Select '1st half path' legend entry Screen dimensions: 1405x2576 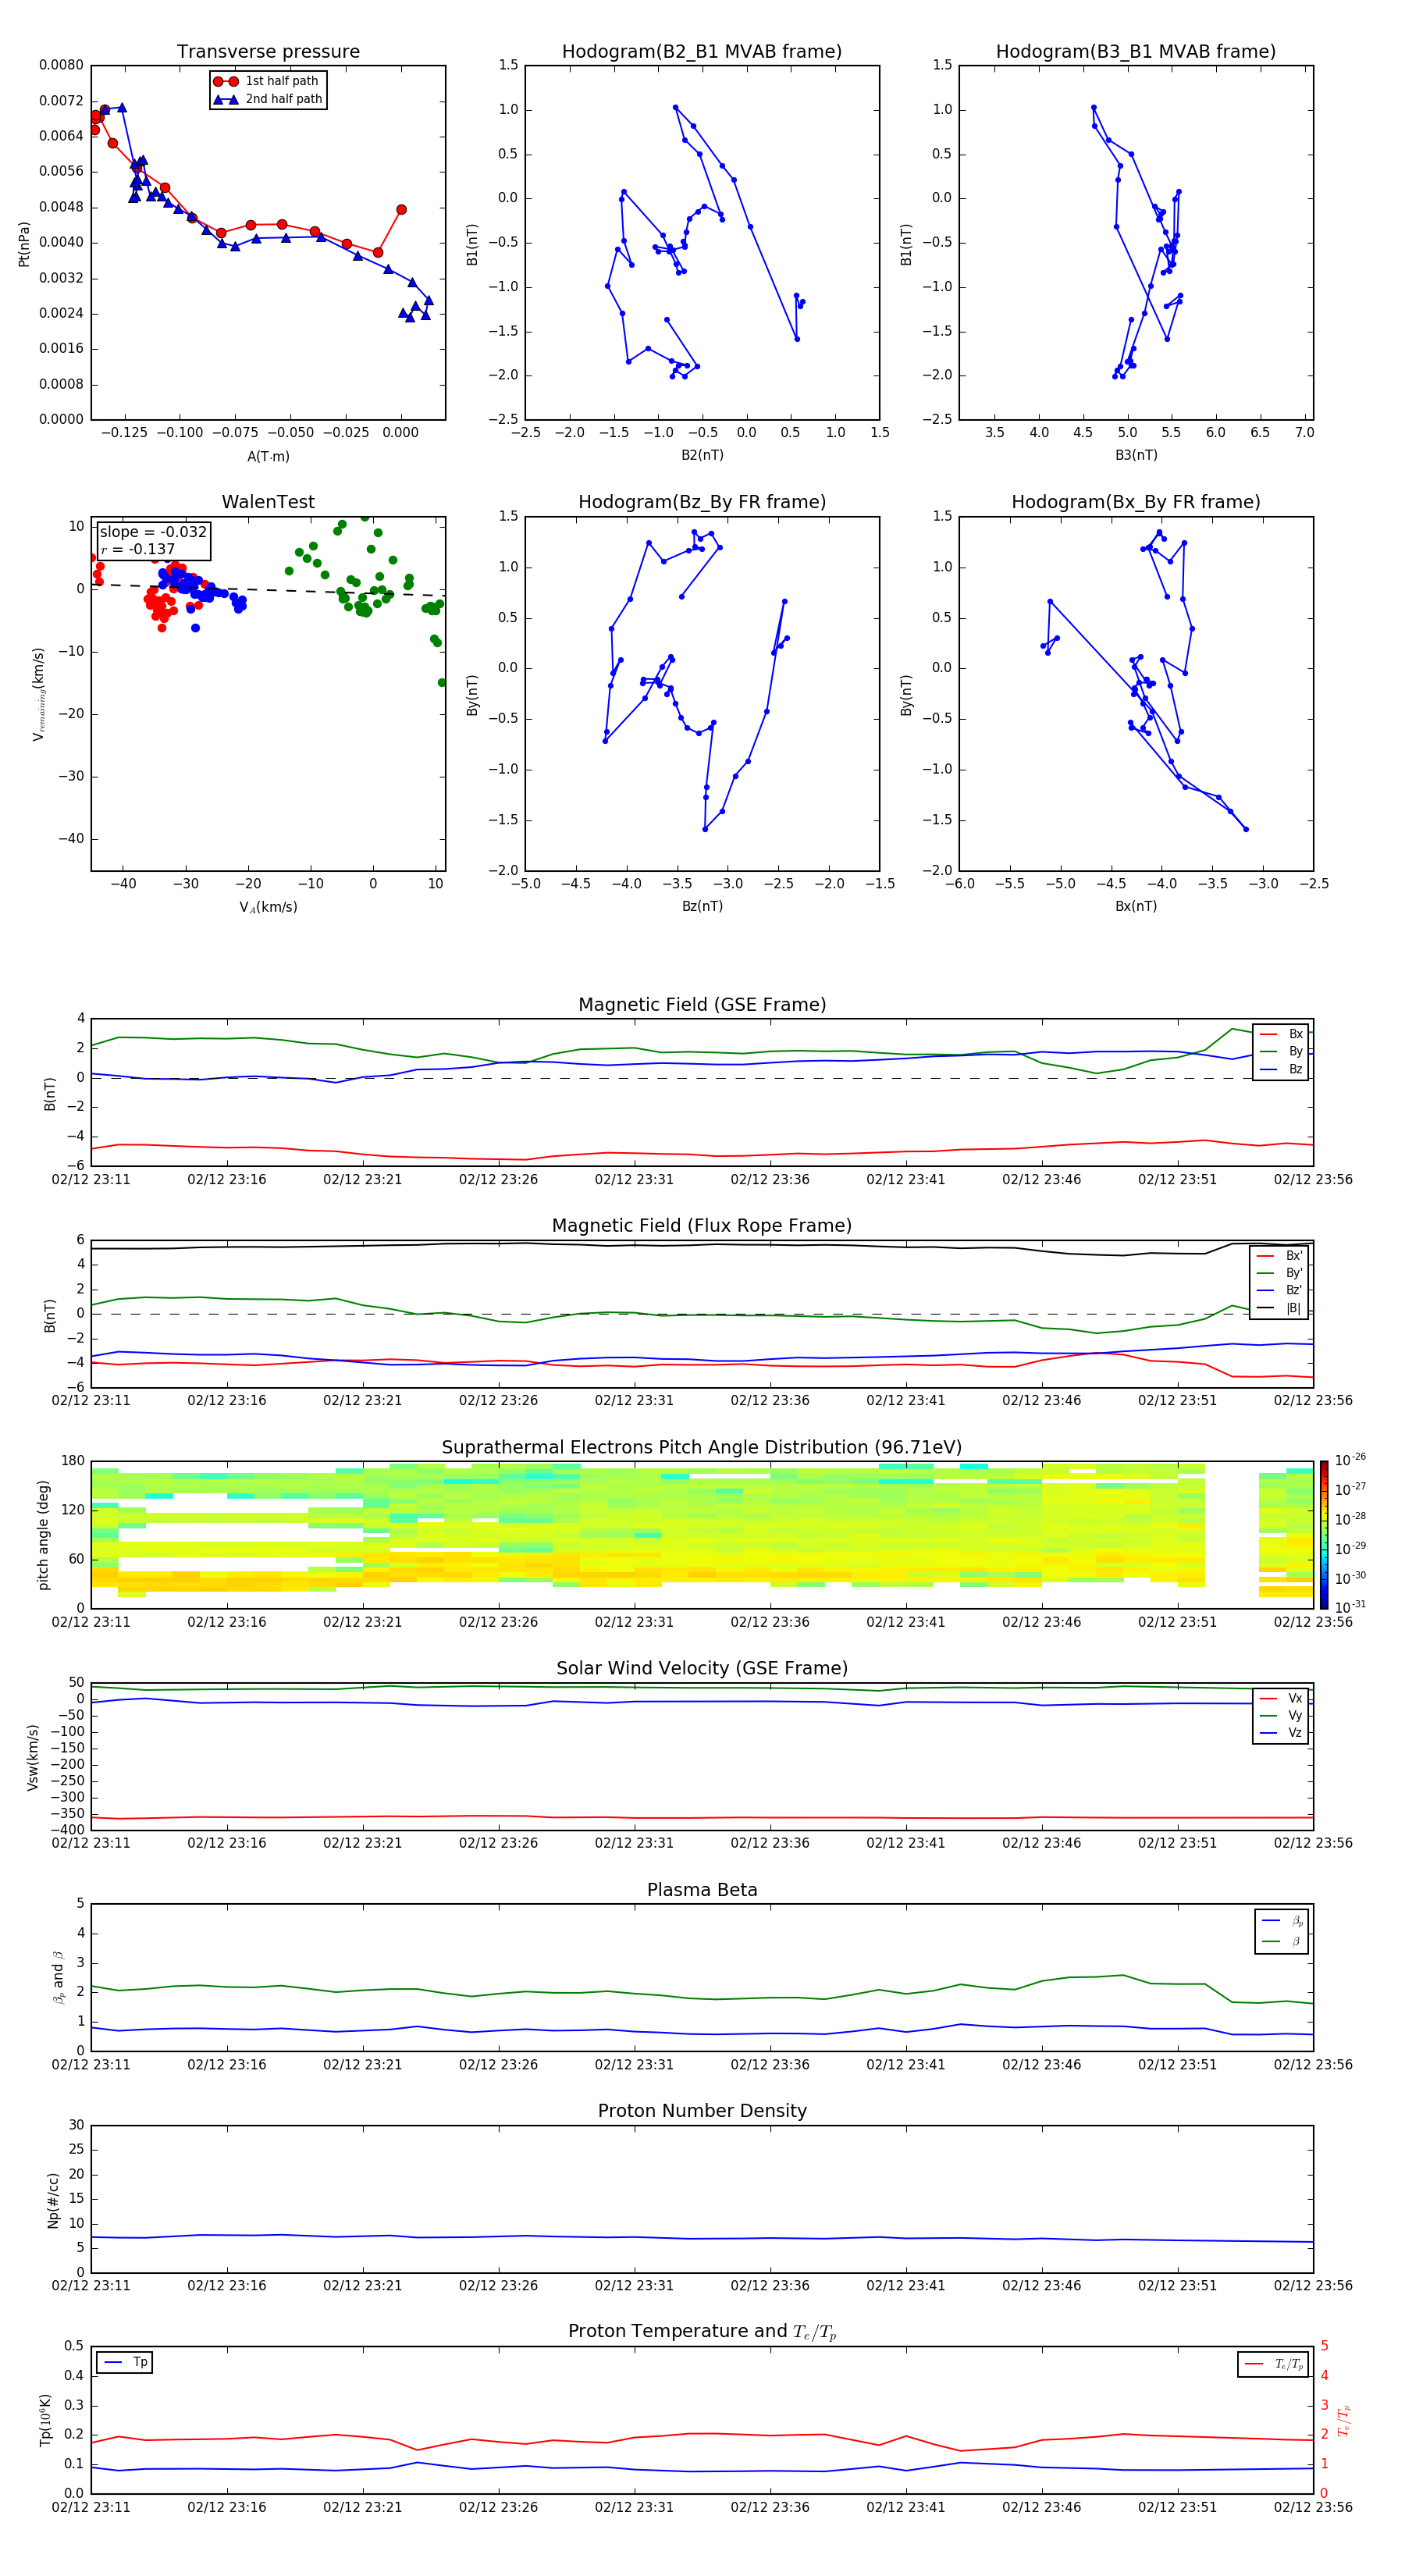266,81
